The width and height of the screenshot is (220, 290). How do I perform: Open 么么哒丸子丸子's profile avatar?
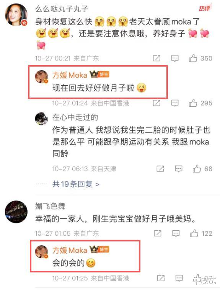tap(16, 15)
